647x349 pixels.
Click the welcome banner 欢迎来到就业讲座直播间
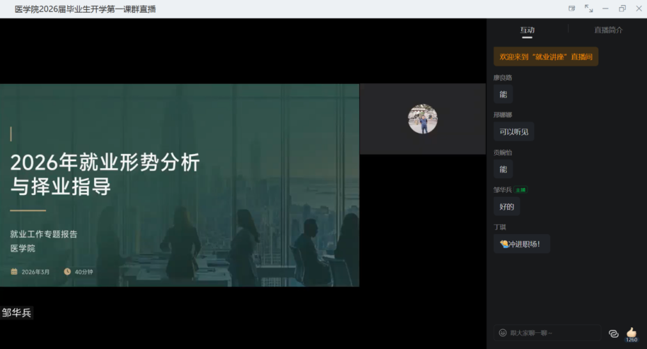point(545,57)
